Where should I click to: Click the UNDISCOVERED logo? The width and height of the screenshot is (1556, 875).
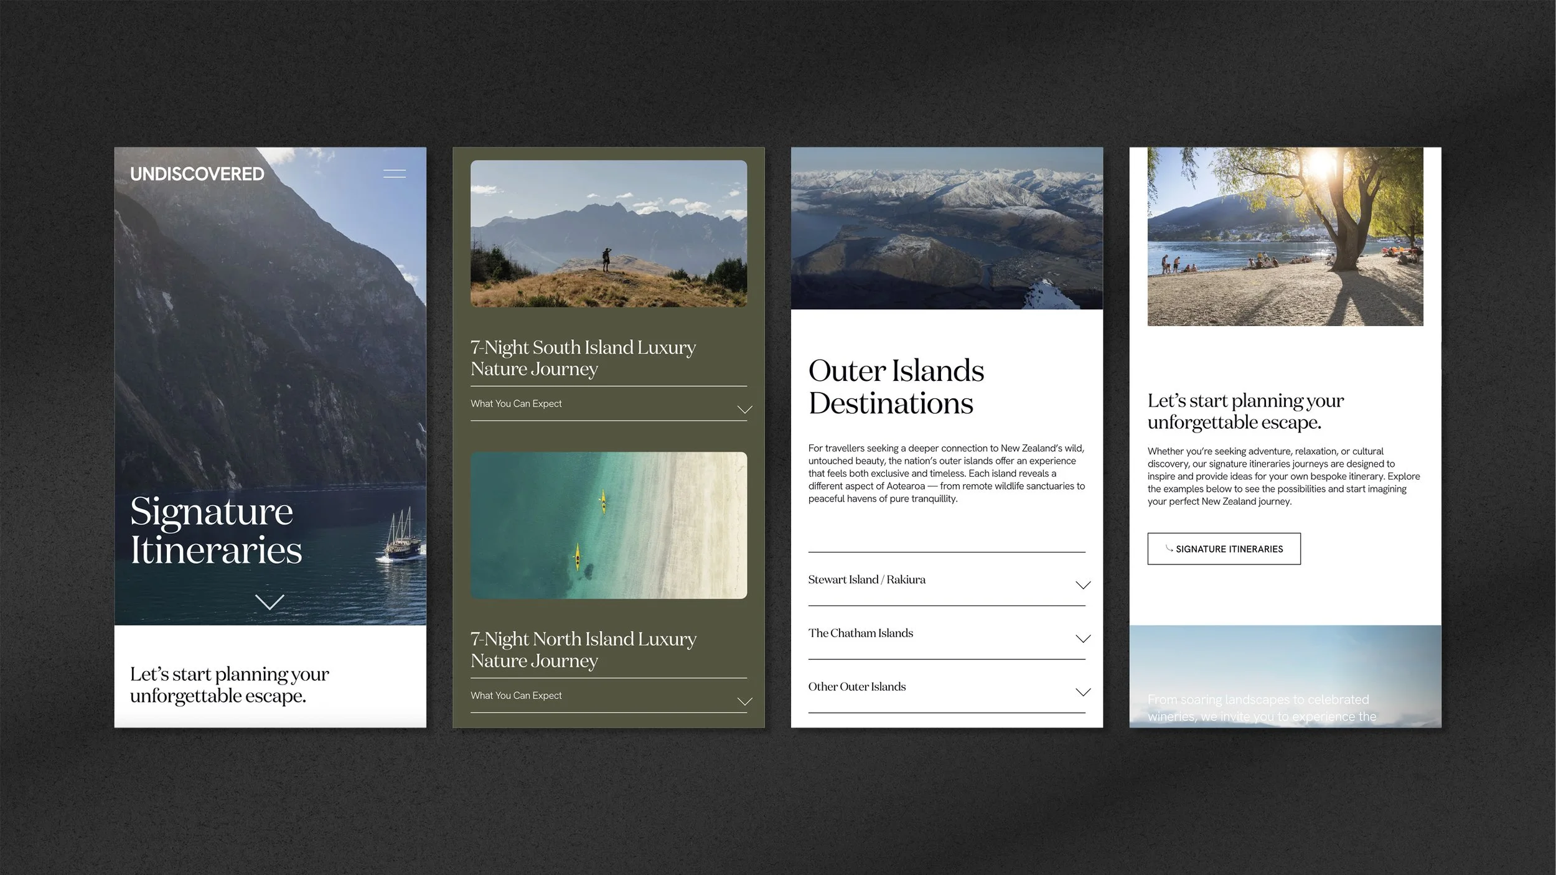coord(197,174)
